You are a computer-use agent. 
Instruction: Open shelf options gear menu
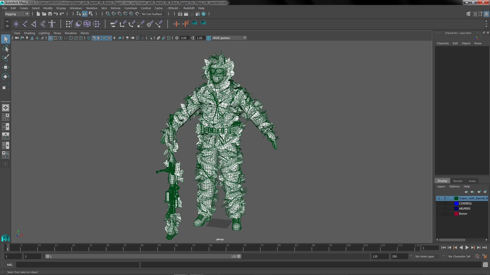coord(7,26)
